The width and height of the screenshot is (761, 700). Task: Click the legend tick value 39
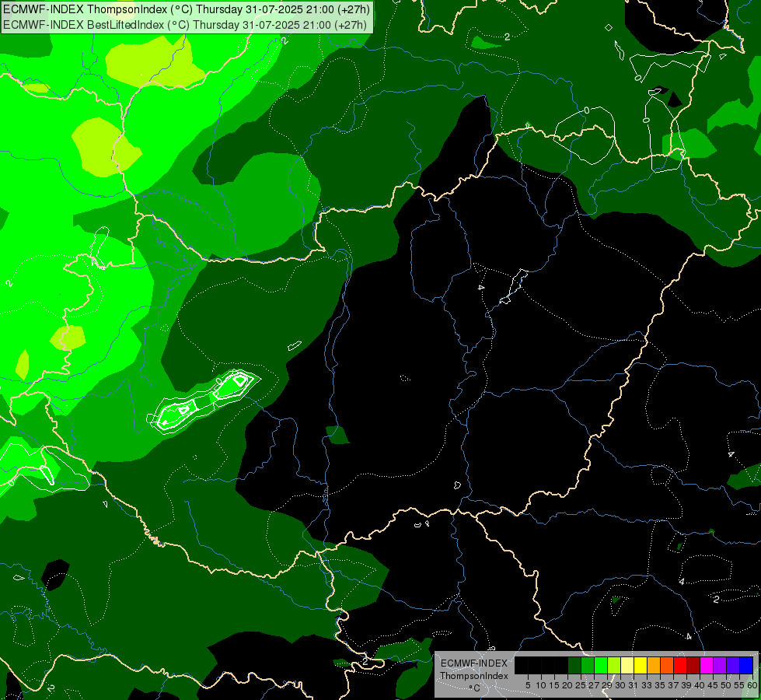tap(686, 685)
